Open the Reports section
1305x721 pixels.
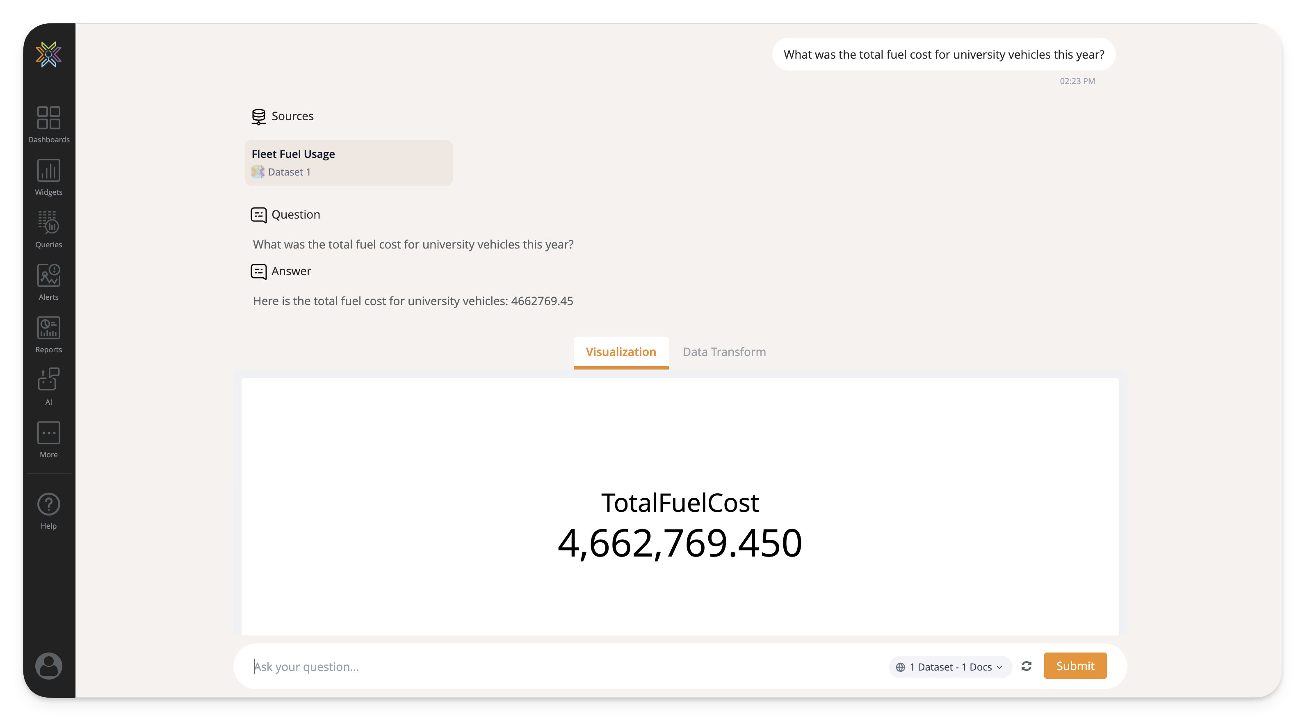[49, 334]
